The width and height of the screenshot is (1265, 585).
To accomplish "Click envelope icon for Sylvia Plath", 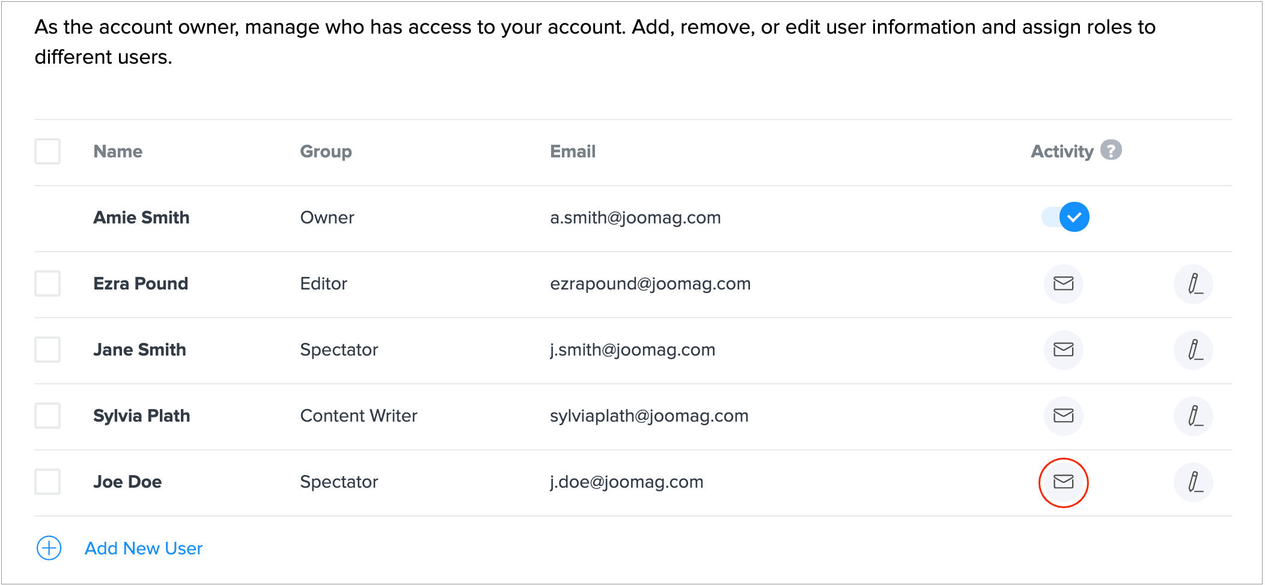I will 1063,416.
